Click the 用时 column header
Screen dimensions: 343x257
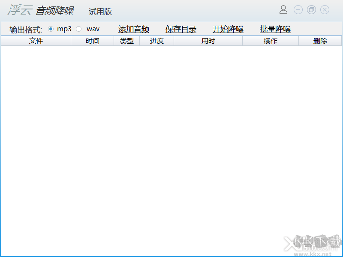(208, 41)
